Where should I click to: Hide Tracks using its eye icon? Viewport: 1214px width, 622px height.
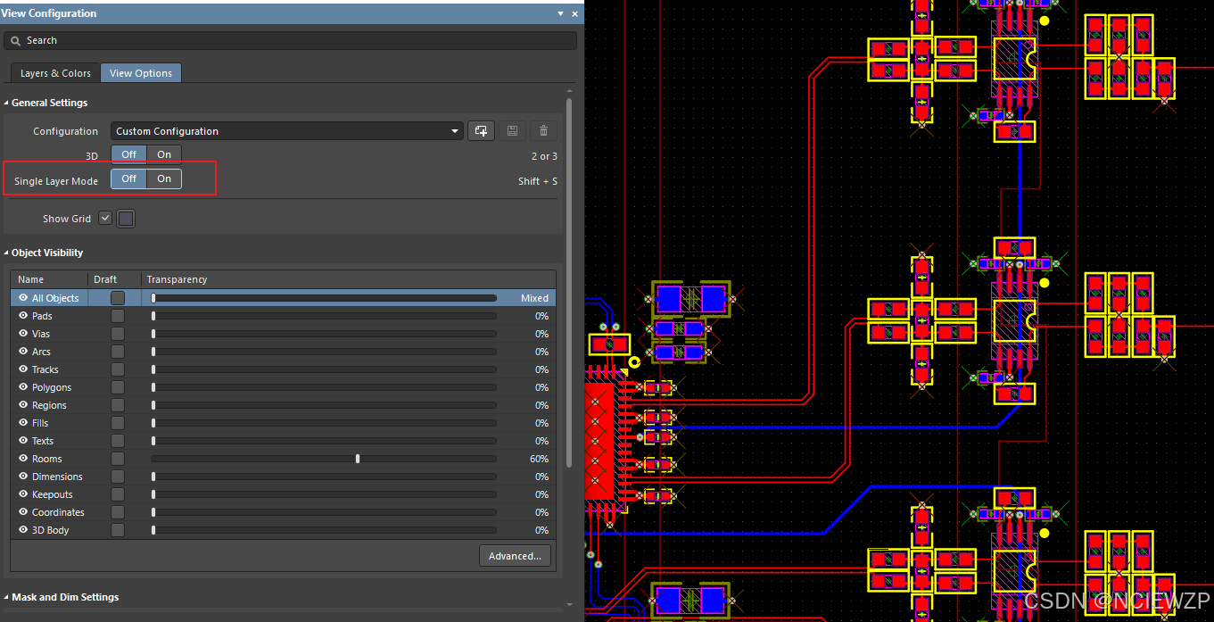coord(23,369)
